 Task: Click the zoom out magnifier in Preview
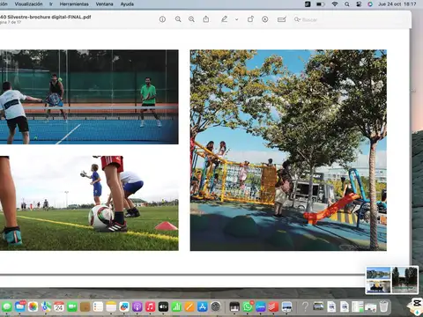[178, 19]
